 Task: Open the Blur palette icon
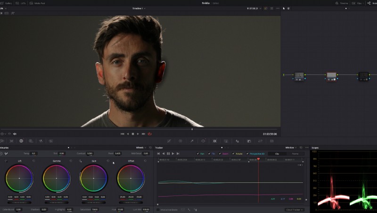tap(238, 141)
